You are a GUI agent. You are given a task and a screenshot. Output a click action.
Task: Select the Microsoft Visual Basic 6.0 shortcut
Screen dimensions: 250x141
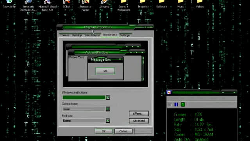point(47,5)
